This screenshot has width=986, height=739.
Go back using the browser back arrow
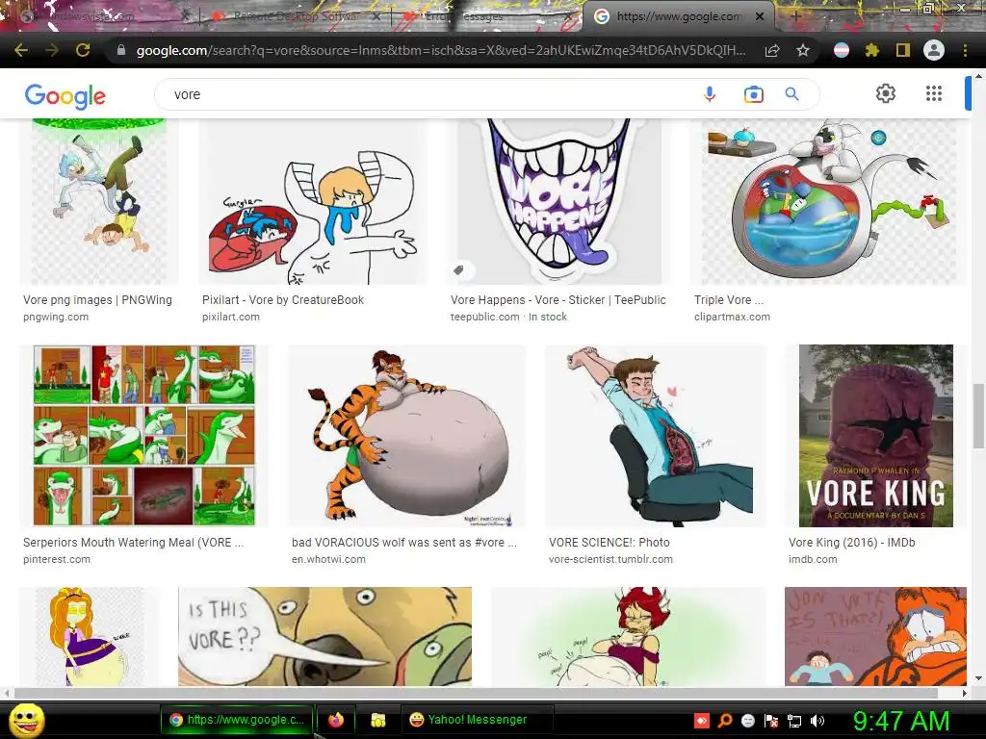point(21,50)
